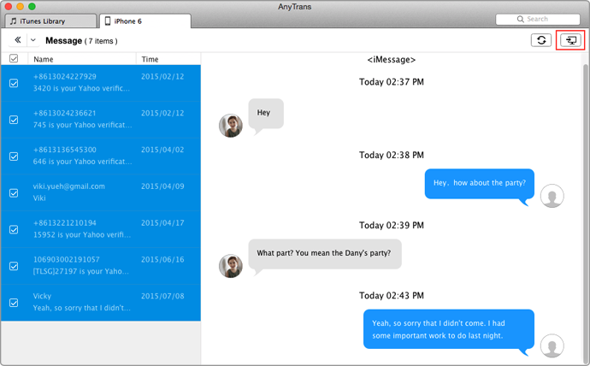Image resolution: width=590 pixels, height=366 pixels.
Task: Click the 'Today 02:37 PM' timestamp
Action: click(x=392, y=82)
